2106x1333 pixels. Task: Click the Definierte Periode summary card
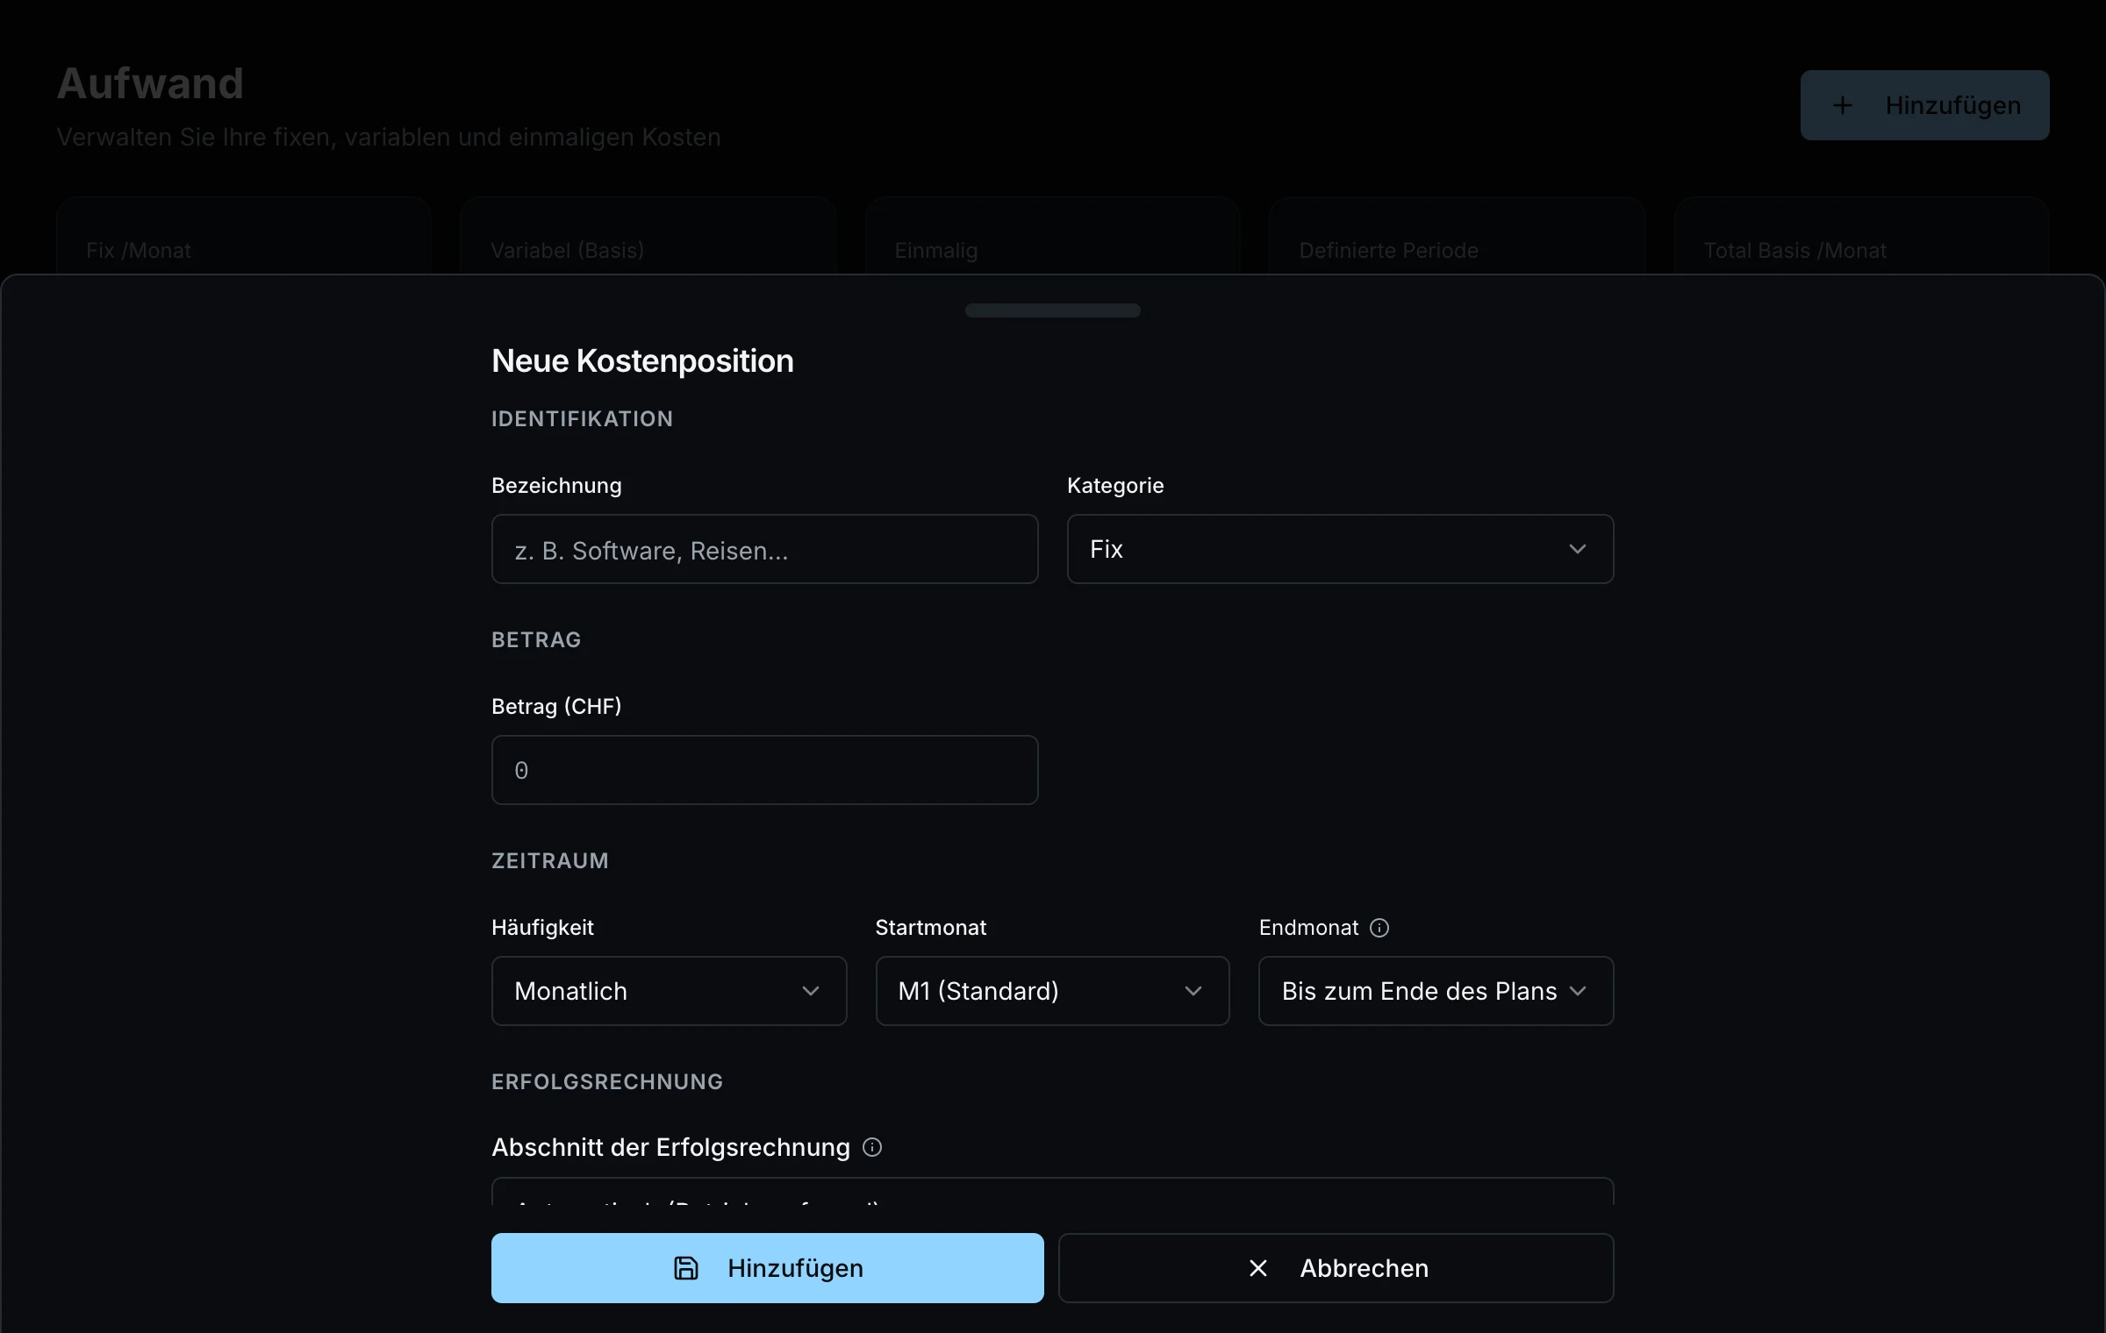1457,237
